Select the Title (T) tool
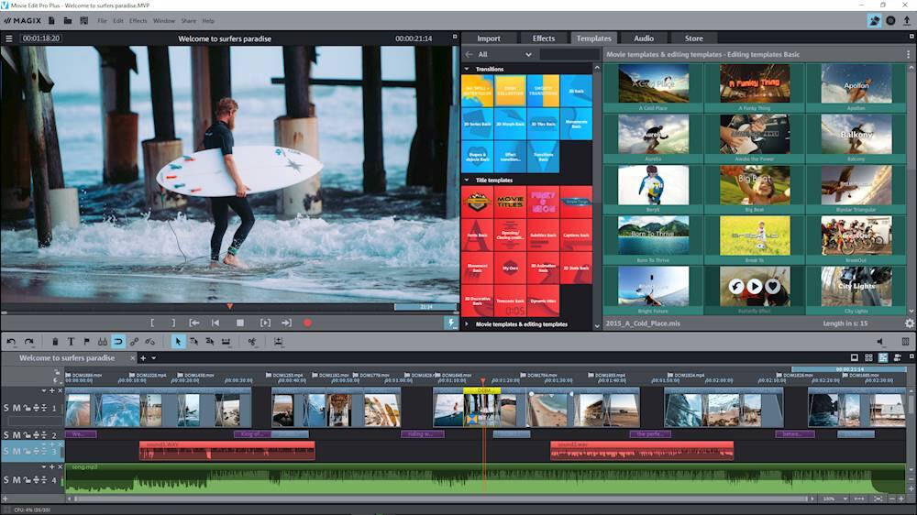The image size is (917, 515). point(71,342)
